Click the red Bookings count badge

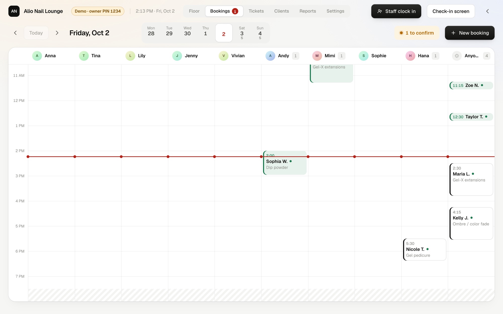pos(235,11)
